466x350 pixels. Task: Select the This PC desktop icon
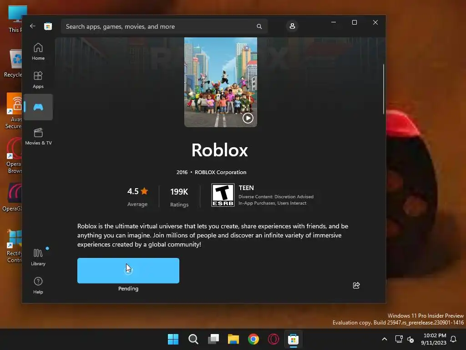[15, 19]
